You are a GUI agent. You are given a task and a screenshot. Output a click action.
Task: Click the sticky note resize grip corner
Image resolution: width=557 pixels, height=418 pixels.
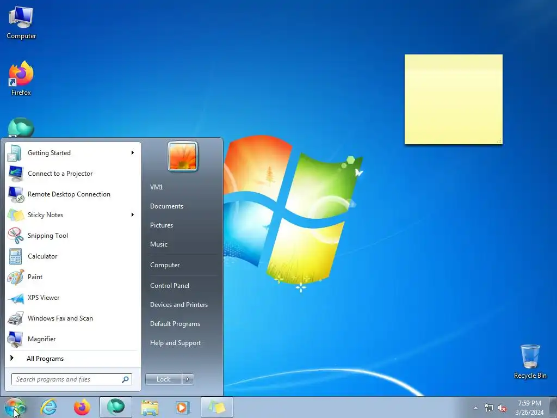(499, 141)
